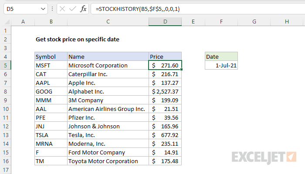Click the Date header cell
305x174 pixels.
click(221, 57)
